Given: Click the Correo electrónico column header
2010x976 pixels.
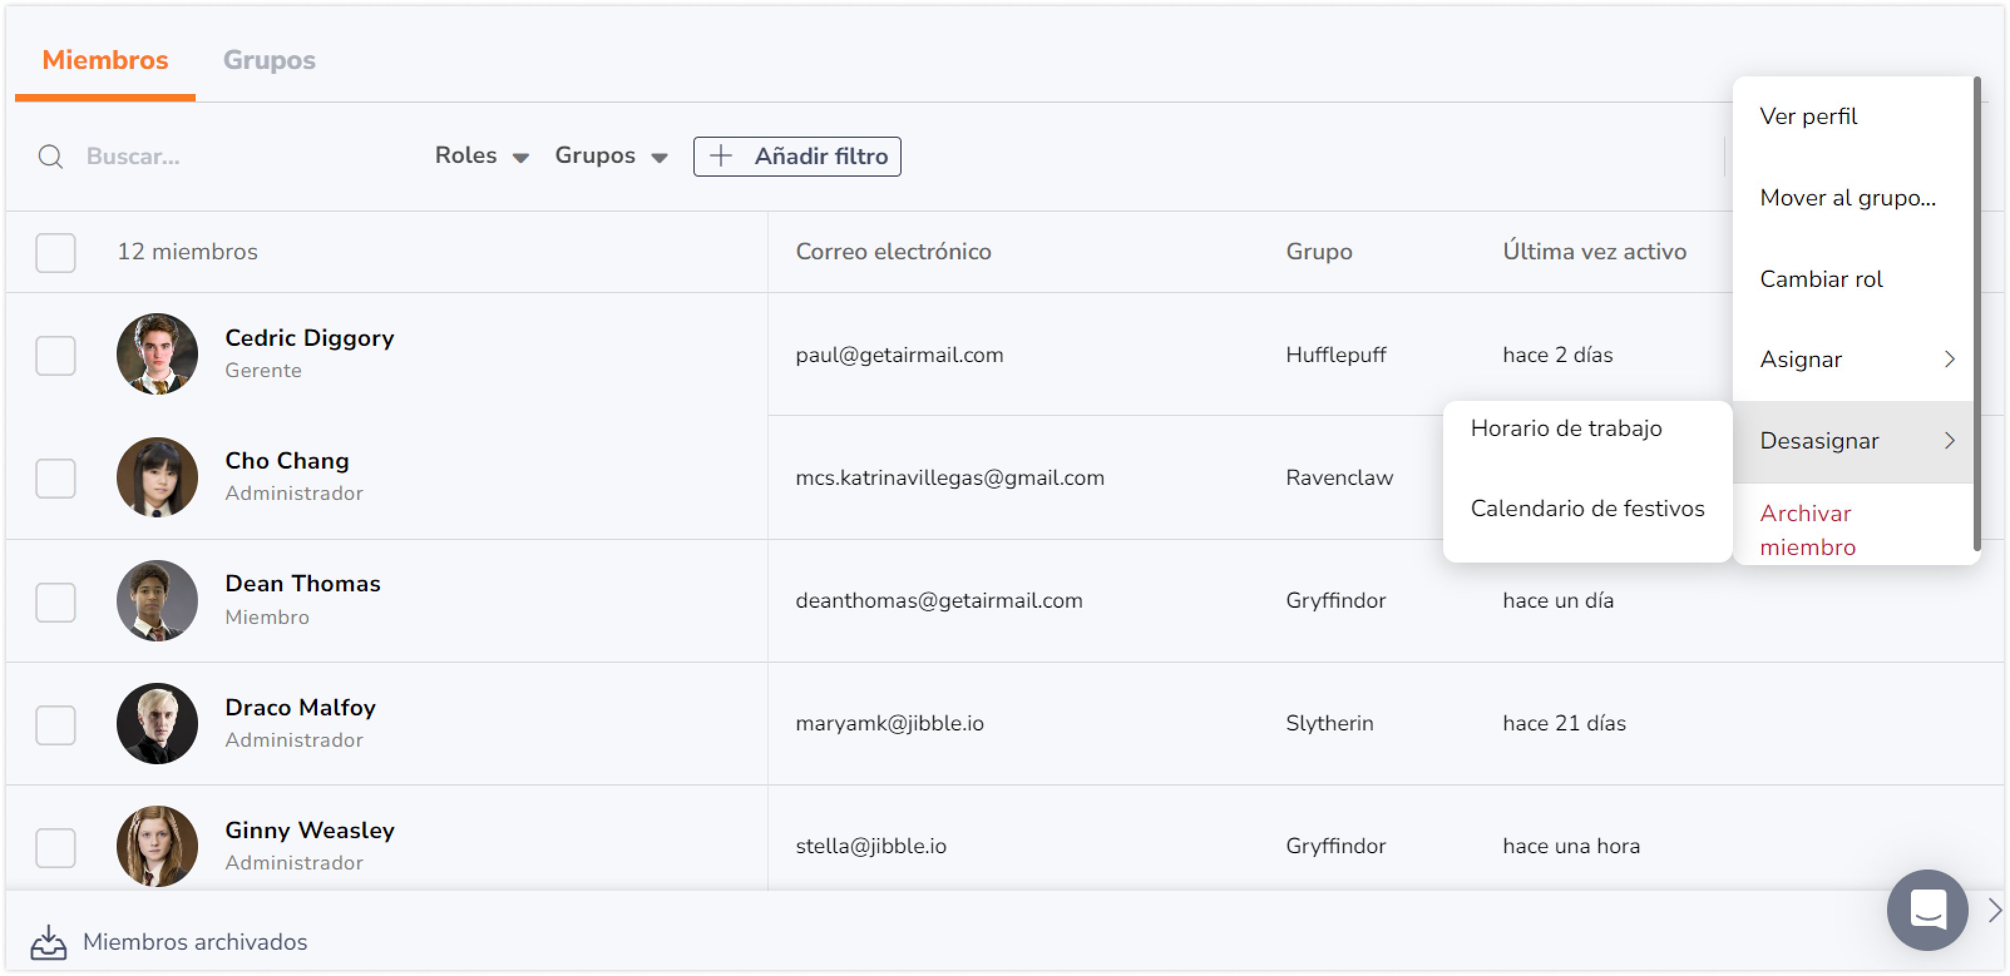Looking at the screenshot, I should pyautogui.click(x=893, y=252).
